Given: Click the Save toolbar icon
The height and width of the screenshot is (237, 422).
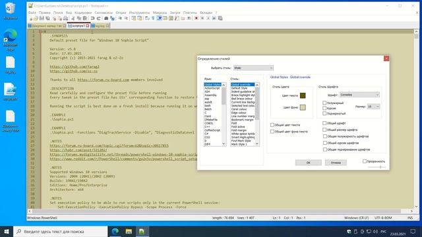Looking at the screenshot, I should pyautogui.click(x=42, y=18).
